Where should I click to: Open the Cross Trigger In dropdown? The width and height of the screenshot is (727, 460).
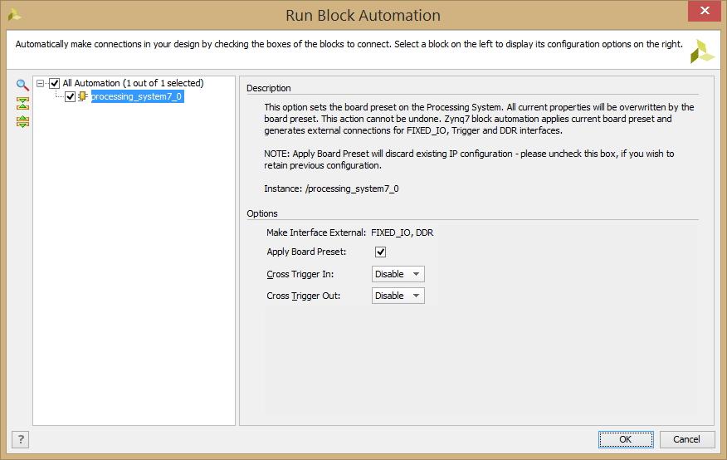(398, 274)
